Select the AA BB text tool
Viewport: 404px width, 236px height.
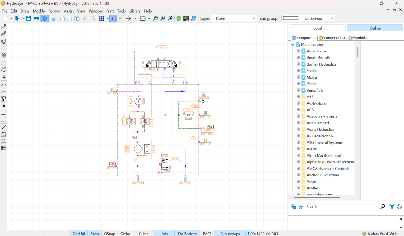[4, 55]
